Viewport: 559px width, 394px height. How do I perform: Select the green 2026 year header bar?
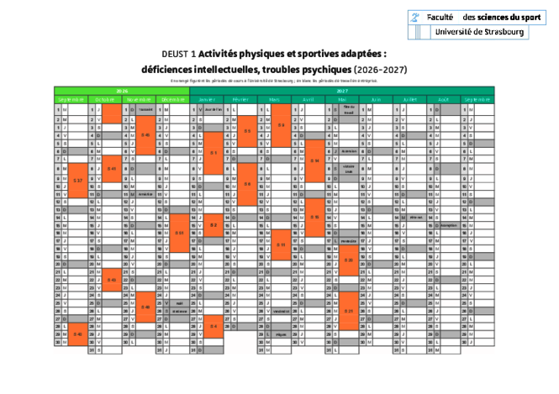pos(121,90)
